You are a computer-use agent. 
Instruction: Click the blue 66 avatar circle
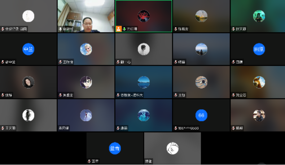tap(201, 116)
